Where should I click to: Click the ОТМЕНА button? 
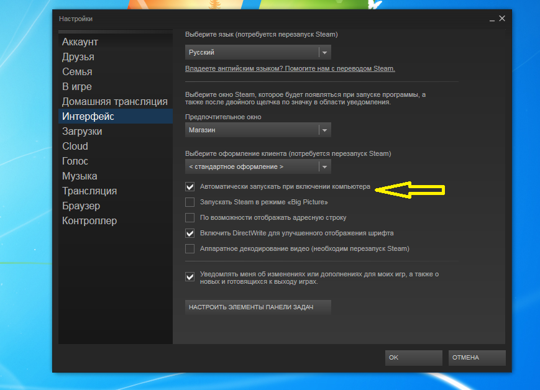[x=477, y=358]
